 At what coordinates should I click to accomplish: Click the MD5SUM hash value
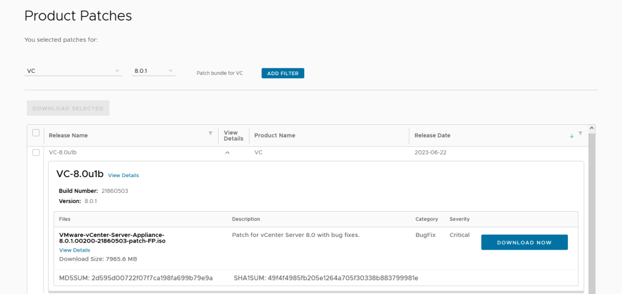tap(152, 278)
